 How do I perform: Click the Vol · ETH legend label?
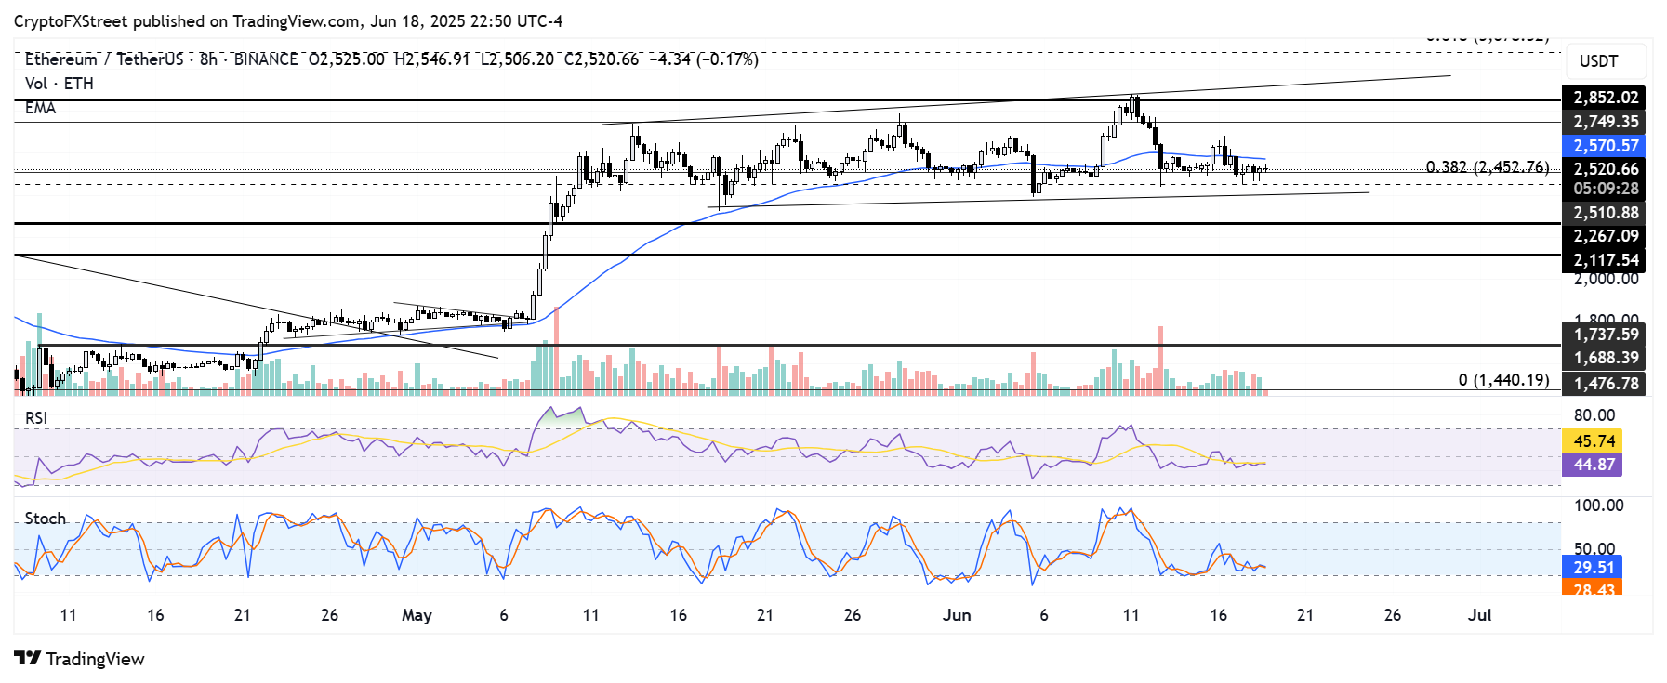click(x=59, y=84)
